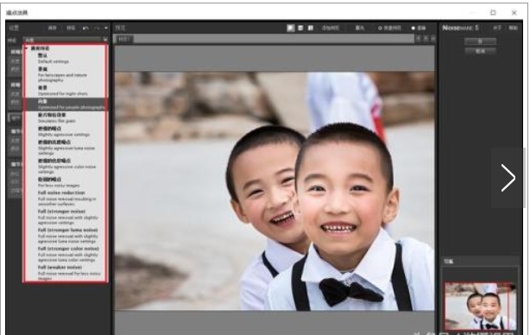Select the horizontal split preview layout icon
This screenshot has height=335, width=530.
point(300,28)
